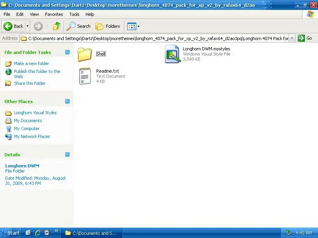This screenshot has width=318, height=238.
Task: Open the Views icon menu
Action: [132, 26]
